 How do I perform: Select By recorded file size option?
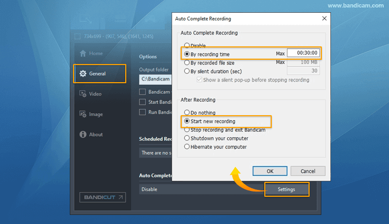187,62
